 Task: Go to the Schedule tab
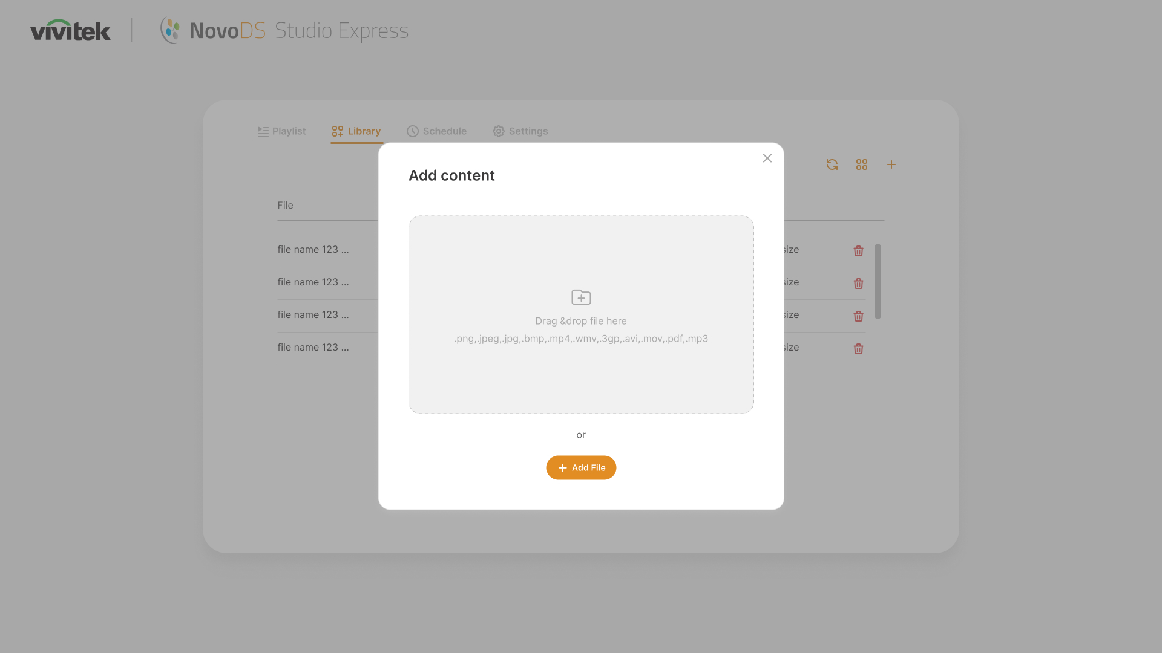point(437,131)
